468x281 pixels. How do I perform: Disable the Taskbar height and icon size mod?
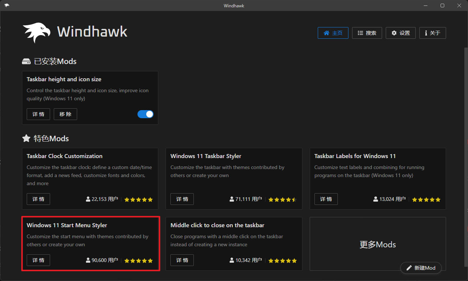tap(146, 114)
